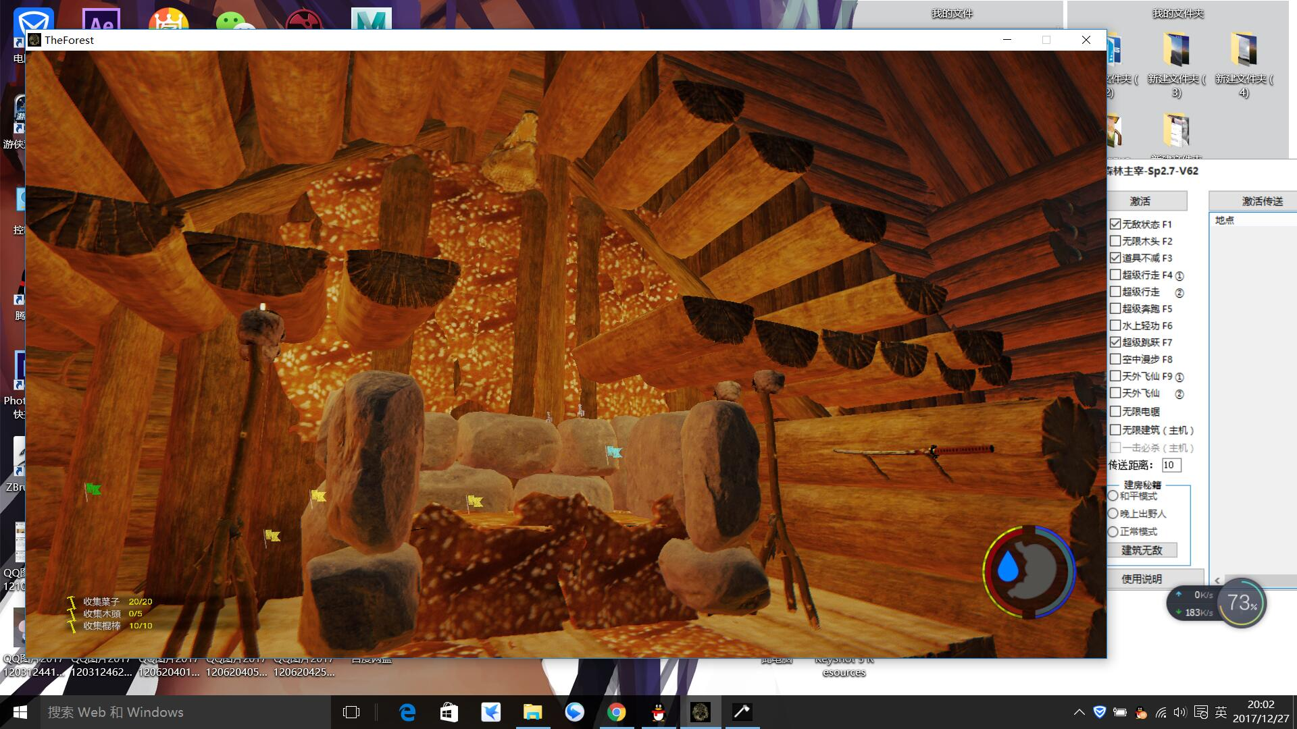Open the blue round messenger taskbar icon

(575, 712)
